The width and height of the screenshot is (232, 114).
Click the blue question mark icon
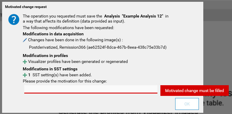pos(14,20)
